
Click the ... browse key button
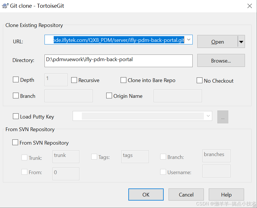tap(223, 117)
